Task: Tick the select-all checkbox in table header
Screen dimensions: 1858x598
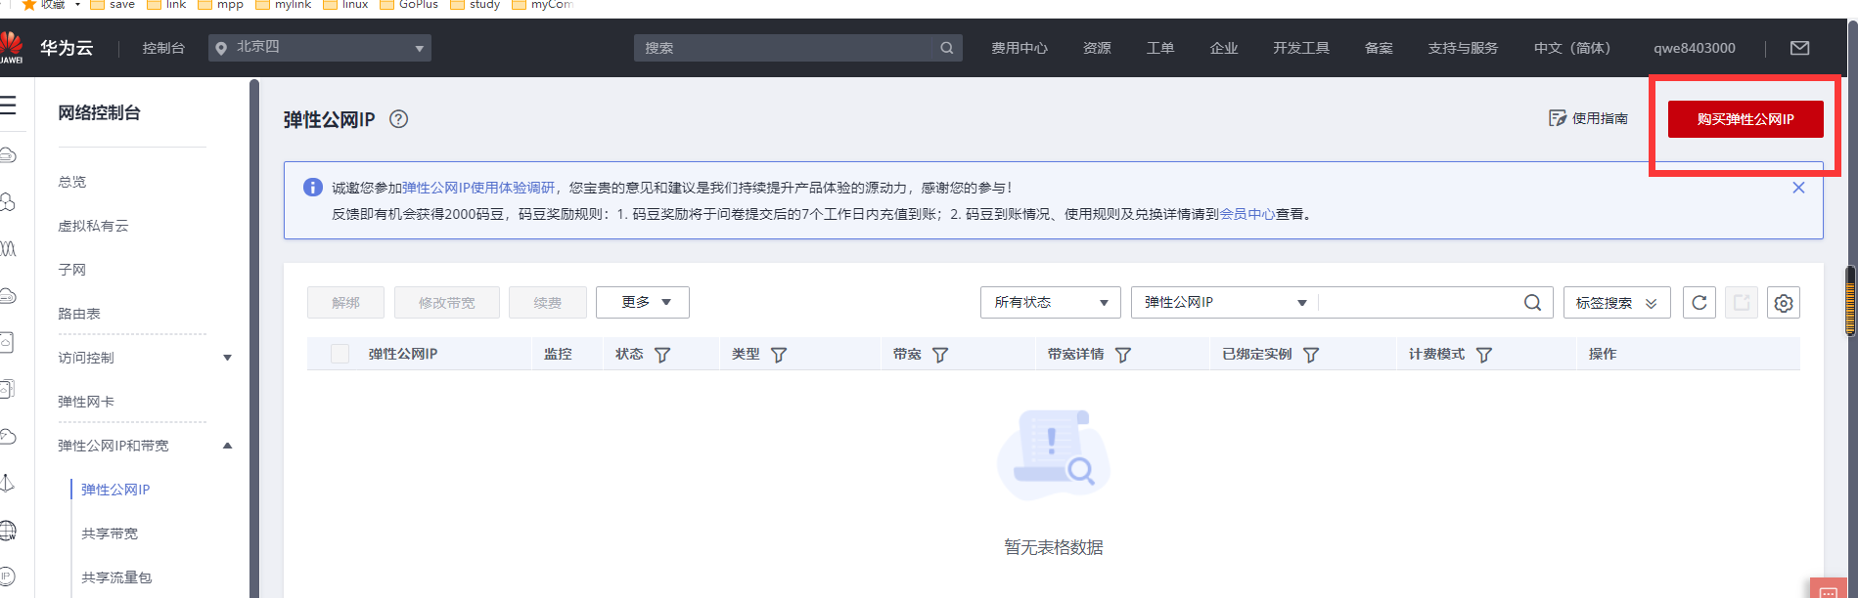Action: [340, 354]
